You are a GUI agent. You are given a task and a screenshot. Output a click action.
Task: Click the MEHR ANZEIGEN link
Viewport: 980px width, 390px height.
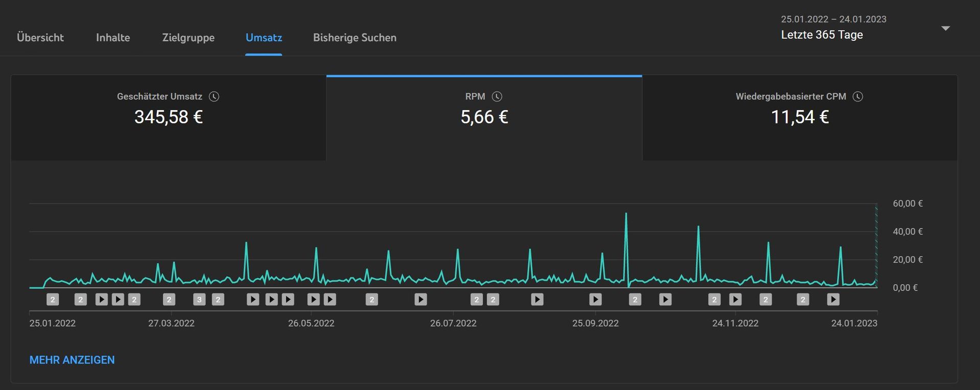[x=72, y=360]
